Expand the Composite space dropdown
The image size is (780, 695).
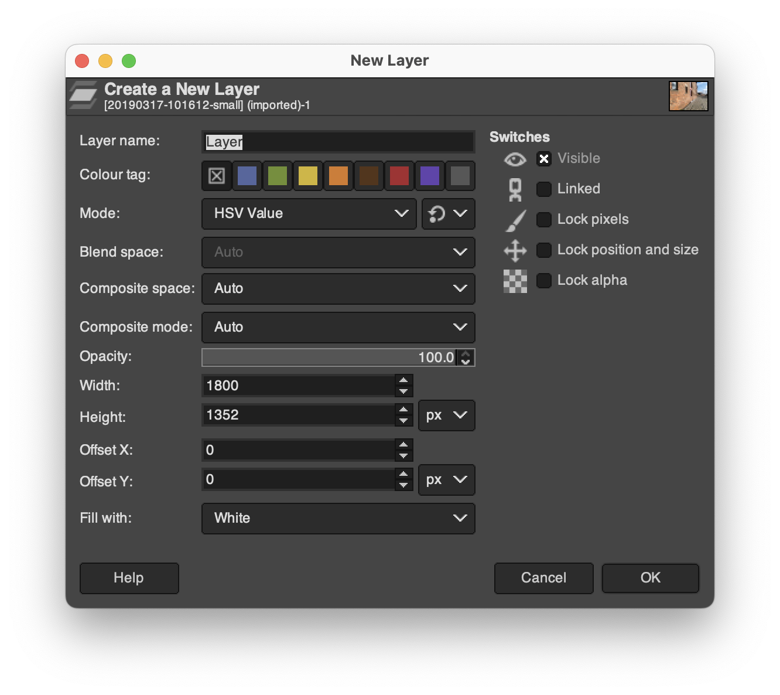click(338, 289)
